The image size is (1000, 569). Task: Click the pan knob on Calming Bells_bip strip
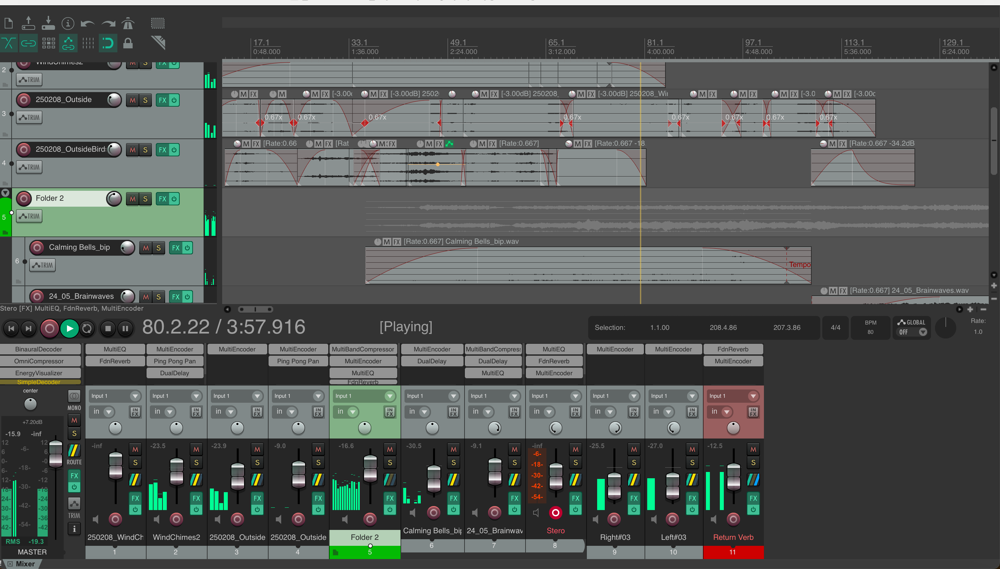point(432,428)
